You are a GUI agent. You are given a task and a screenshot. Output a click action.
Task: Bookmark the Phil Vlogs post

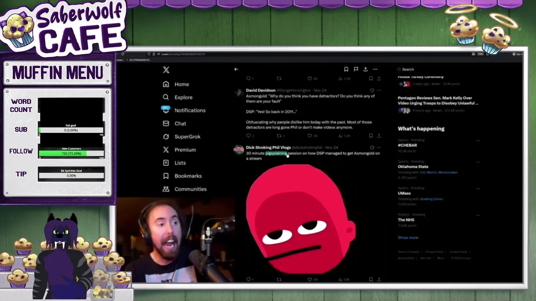(x=371, y=279)
